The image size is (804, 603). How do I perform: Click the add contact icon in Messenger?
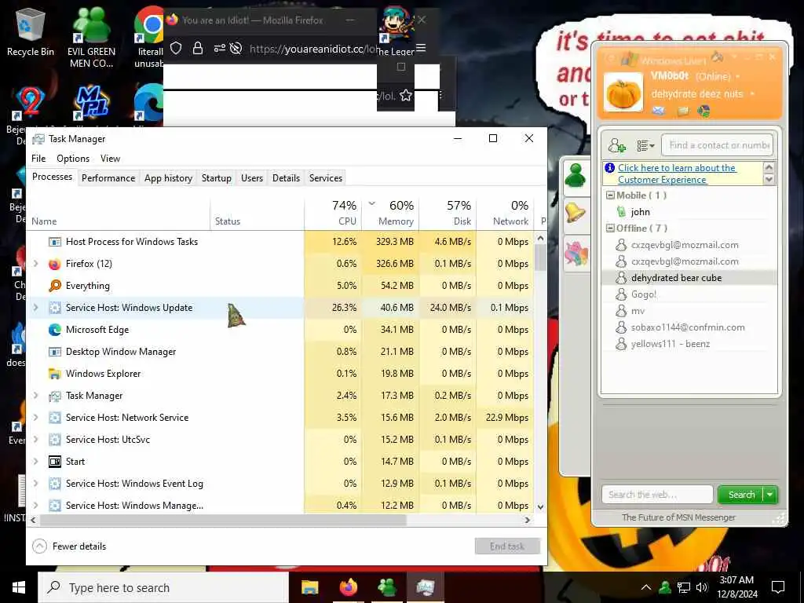click(x=616, y=145)
